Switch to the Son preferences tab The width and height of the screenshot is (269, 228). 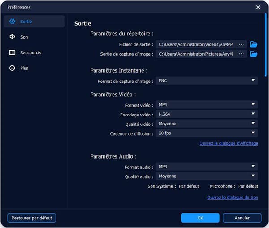pos(24,37)
